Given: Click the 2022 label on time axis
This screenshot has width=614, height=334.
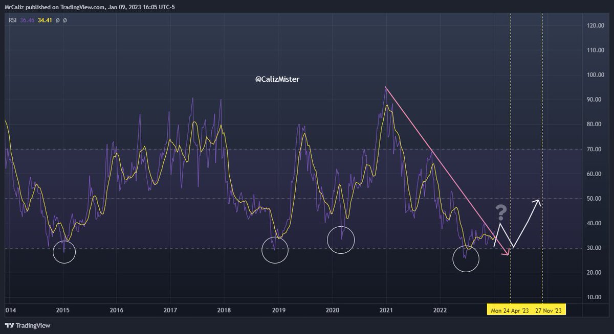Looking at the screenshot, I should tap(440, 310).
